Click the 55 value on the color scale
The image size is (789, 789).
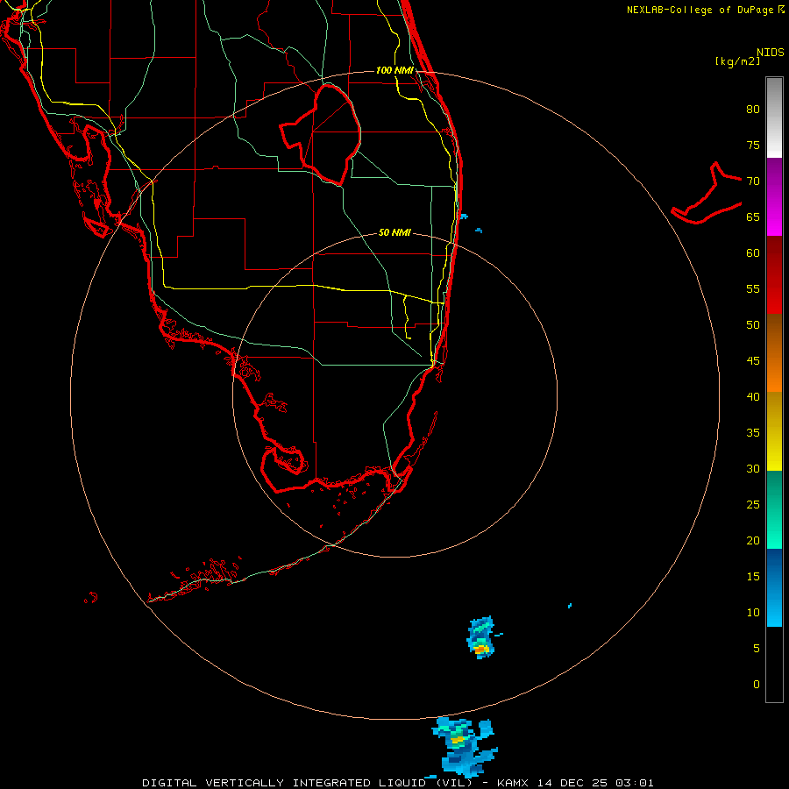(x=753, y=288)
